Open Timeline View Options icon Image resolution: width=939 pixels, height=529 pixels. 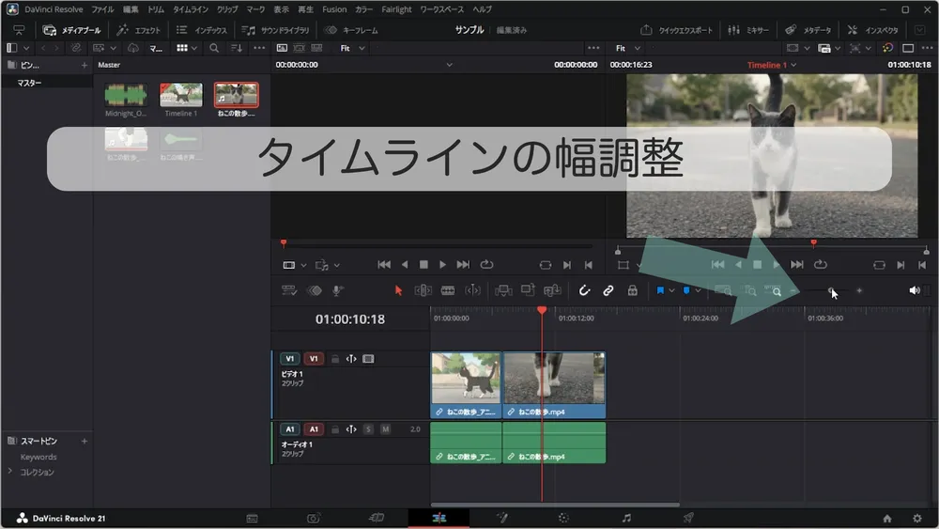click(x=289, y=290)
